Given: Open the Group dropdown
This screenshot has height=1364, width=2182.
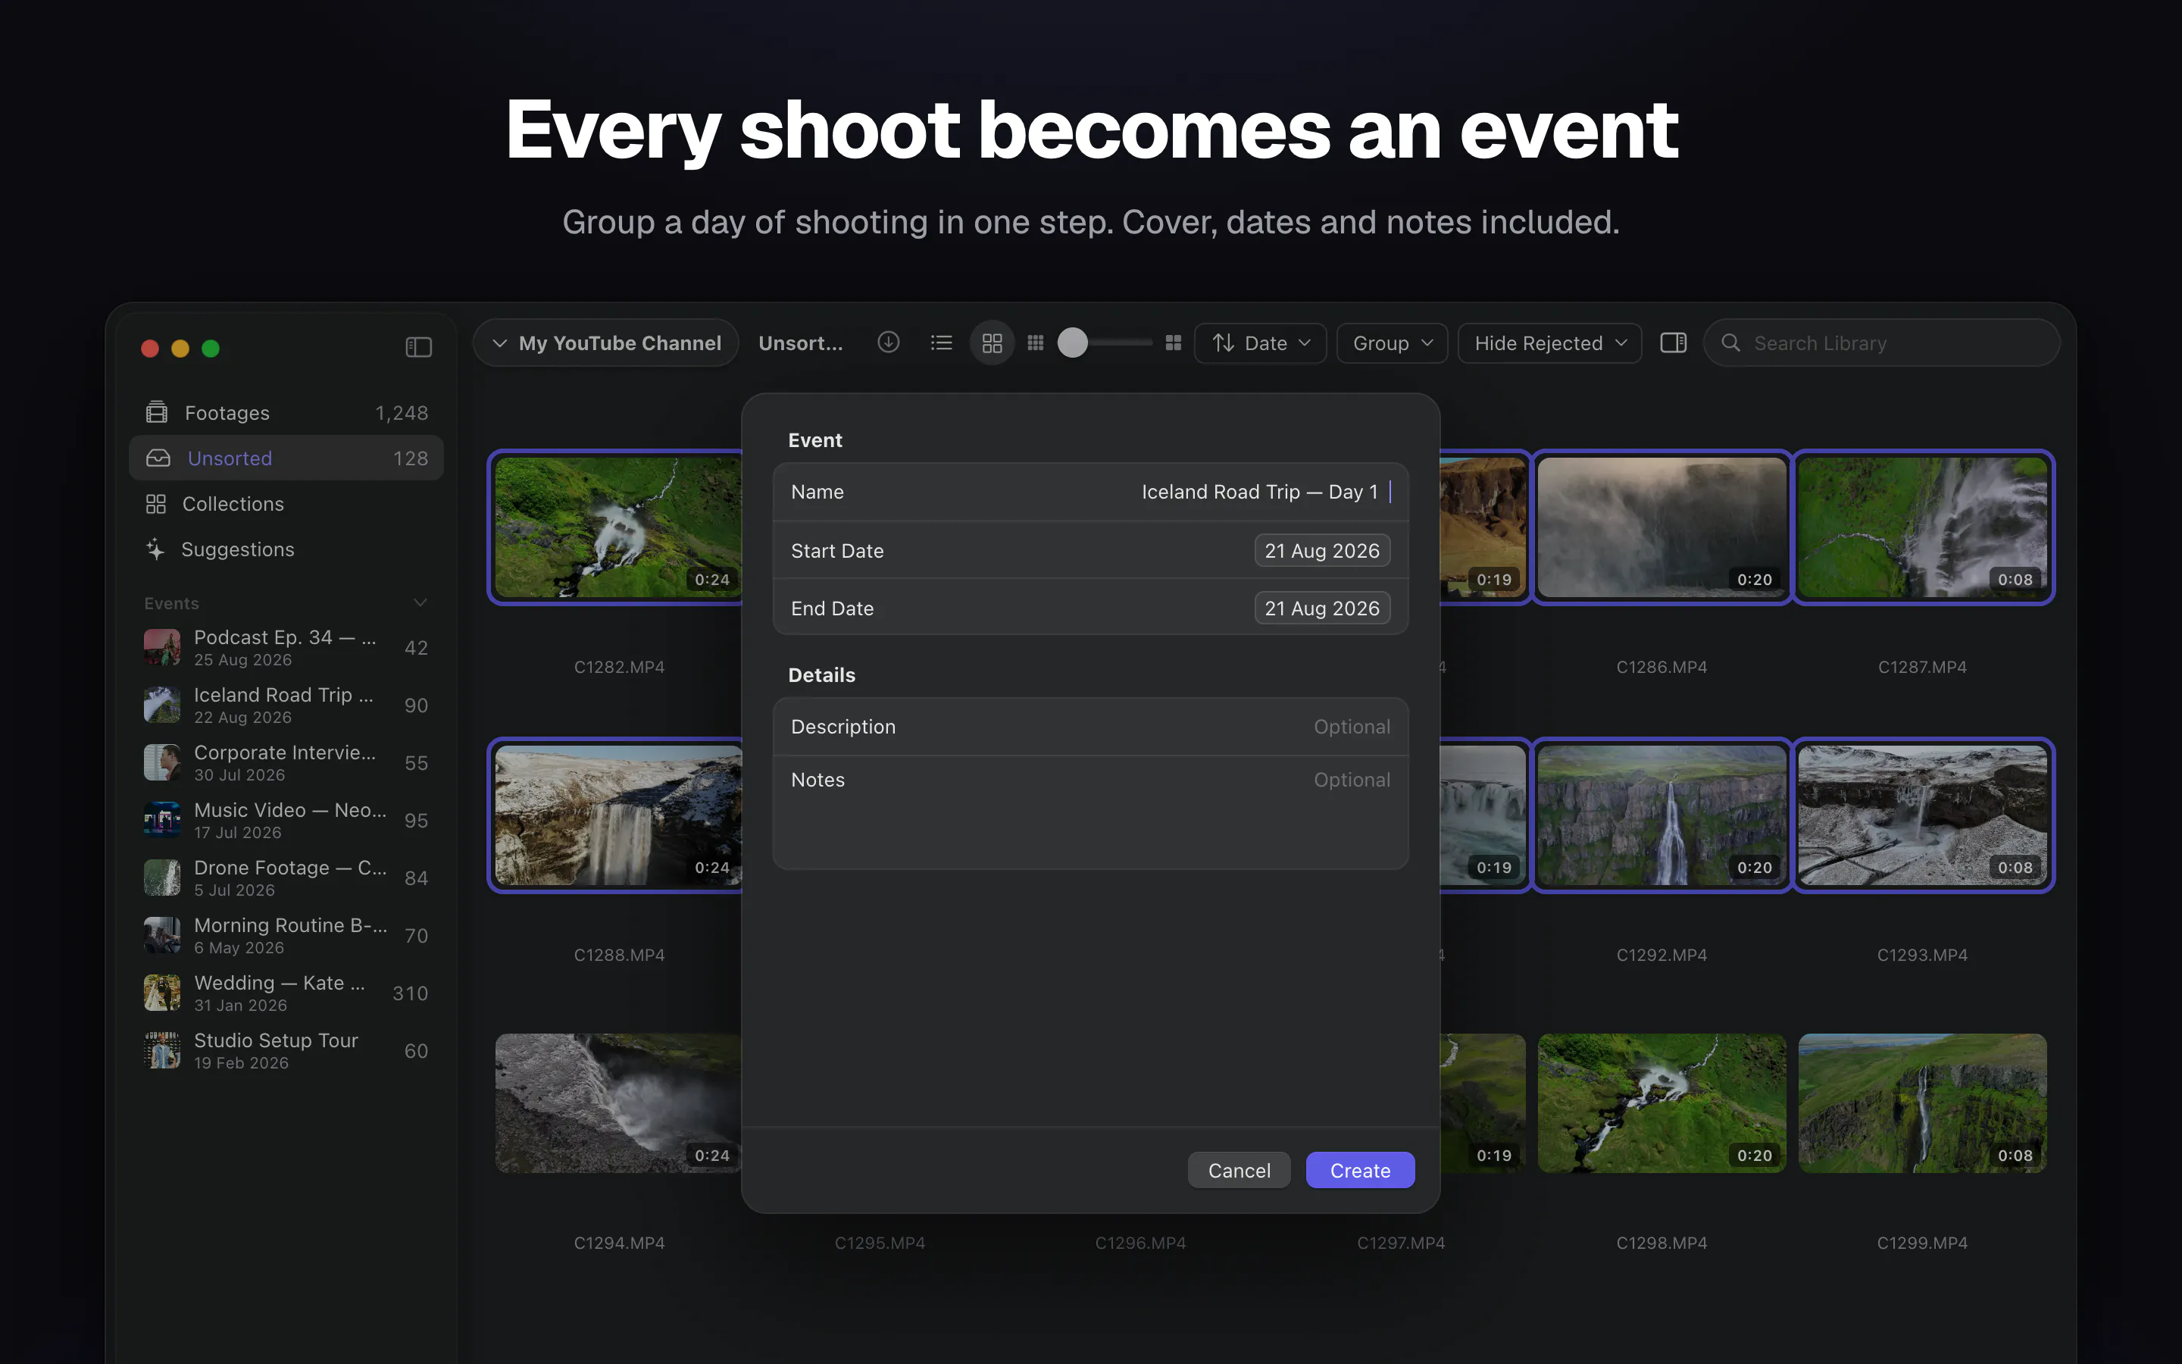Looking at the screenshot, I should pyautogui.click(x=1391, y=343).
